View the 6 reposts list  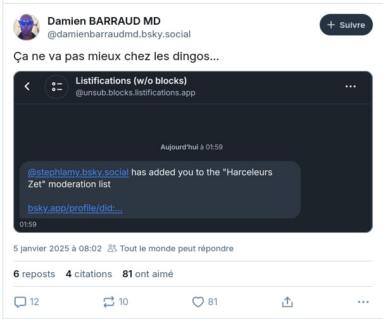(34, 274)
